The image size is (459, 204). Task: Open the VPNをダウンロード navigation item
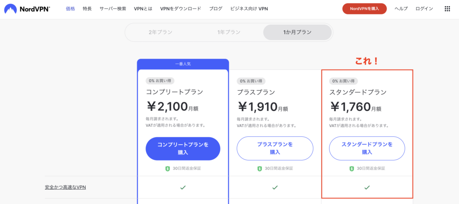[181, 9]
